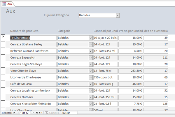Expand category dropdown for Cerveza Sasquatch
This screenshot has height=117, width=175.
(x=90, y=58)
